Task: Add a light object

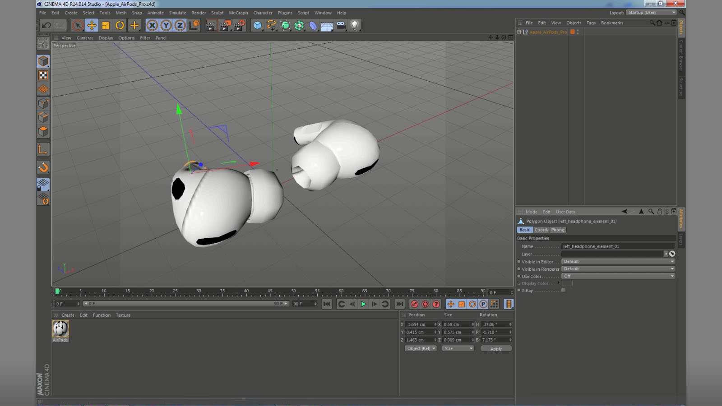Action: (x=355, y=25)
